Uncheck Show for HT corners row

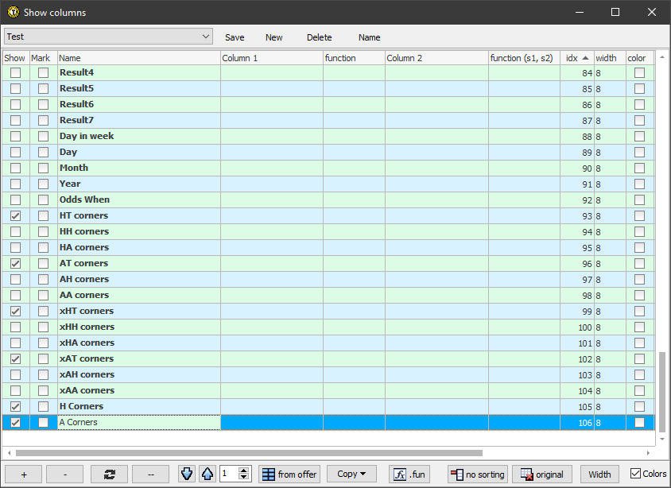[15, 216]
